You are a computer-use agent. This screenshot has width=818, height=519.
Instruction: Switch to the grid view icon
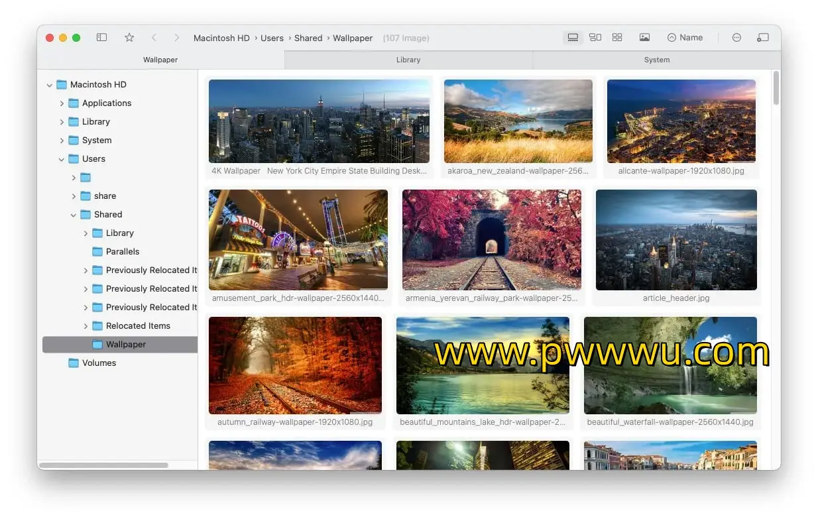(617, 38)
